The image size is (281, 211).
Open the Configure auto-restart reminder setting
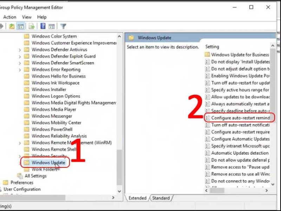click(242, 118)
